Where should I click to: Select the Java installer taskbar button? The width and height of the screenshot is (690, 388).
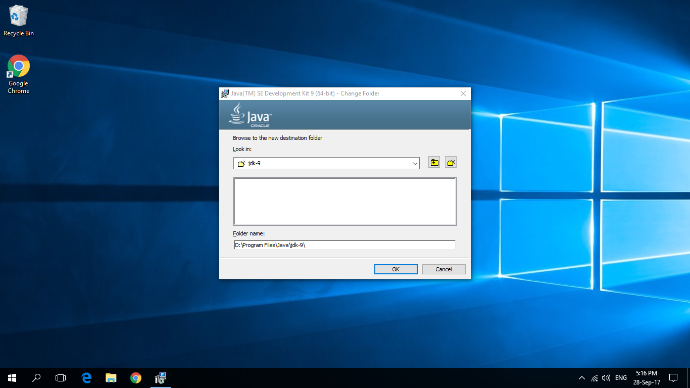pyautogui.click(x=160, y=377)
